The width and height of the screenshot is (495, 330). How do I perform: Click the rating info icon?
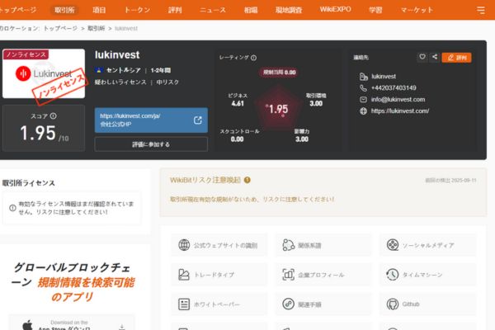pos(253,58)
